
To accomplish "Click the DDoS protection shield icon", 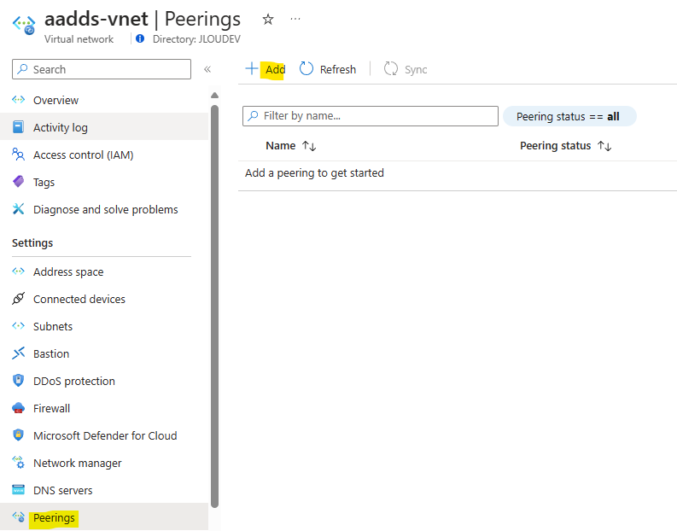I will pyautogui.click(x=18, y=381).
